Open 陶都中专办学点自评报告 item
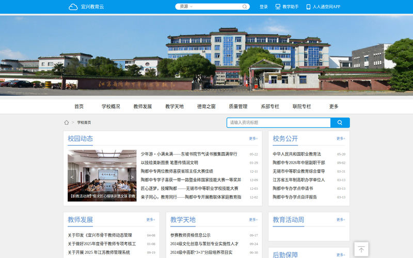Image resolution: width=413 pixels, height=258 pixels. [x=295, y=197]
